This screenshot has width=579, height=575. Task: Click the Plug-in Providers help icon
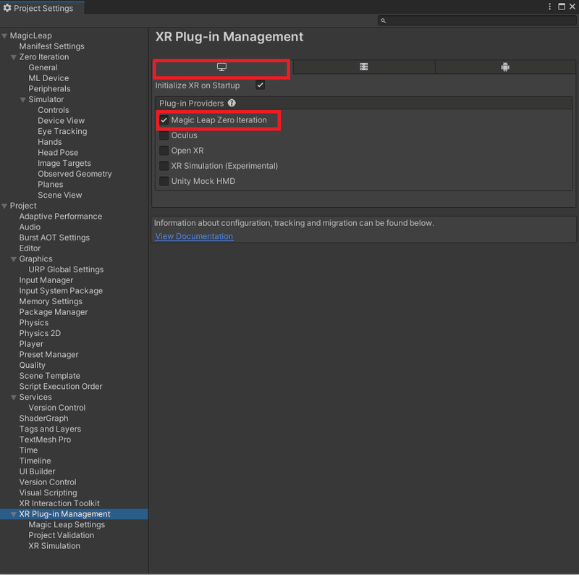(232, 104)
